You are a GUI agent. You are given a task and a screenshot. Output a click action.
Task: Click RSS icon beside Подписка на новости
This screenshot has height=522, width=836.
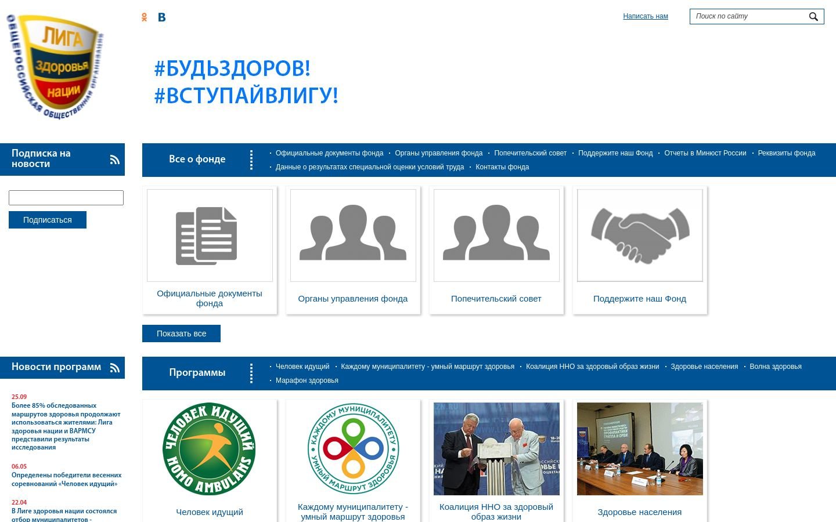pyautogui.click(x=115, y=159)
